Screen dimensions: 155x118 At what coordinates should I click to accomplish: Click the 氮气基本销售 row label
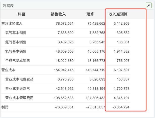pos(16,42)
